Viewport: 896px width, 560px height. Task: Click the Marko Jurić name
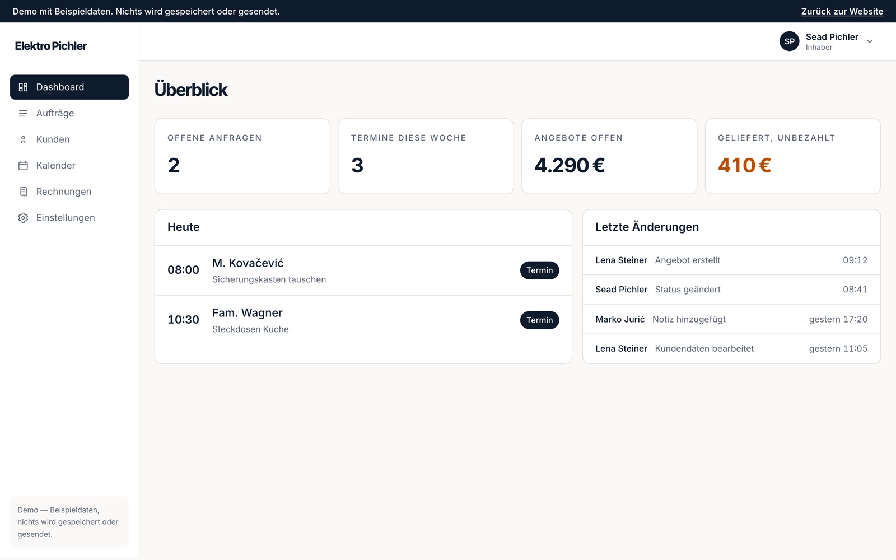tap(620, 319)
